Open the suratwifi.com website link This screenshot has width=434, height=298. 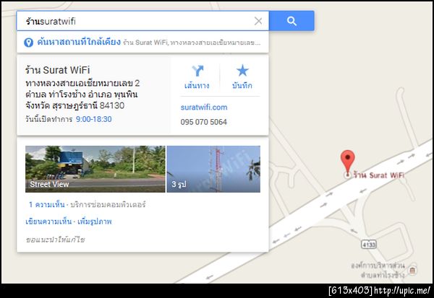tap(204, 108)
